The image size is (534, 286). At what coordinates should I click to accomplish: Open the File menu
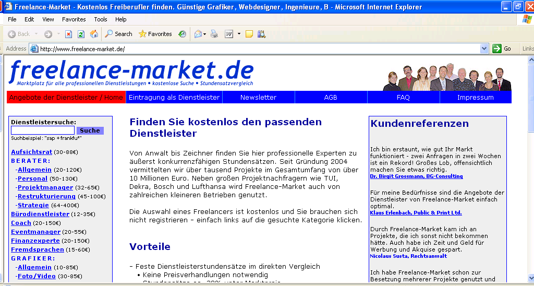[x=12, y=19]
